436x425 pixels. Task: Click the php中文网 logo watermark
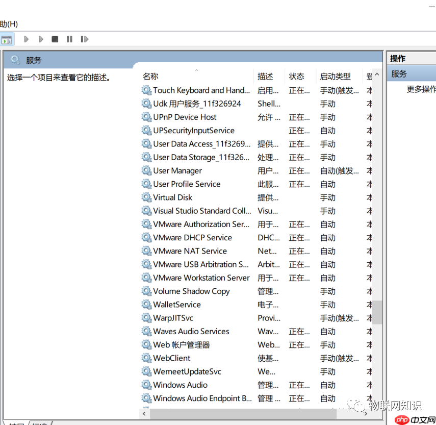pos(414,420)
